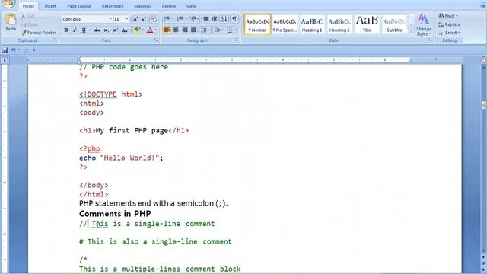
Task: Switch to the References tab
Action: pos(113,6)
